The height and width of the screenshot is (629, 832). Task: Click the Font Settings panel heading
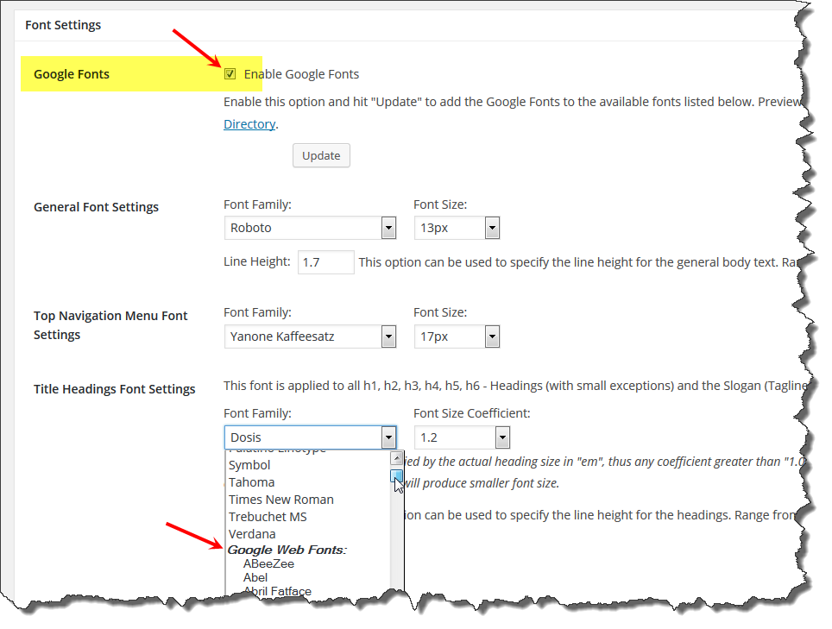point(63,25)
